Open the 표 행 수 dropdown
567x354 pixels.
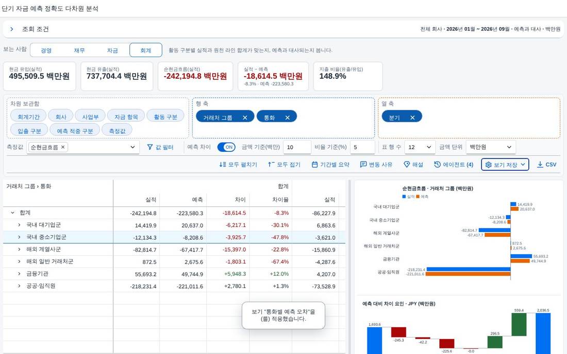tap(420, 147)
